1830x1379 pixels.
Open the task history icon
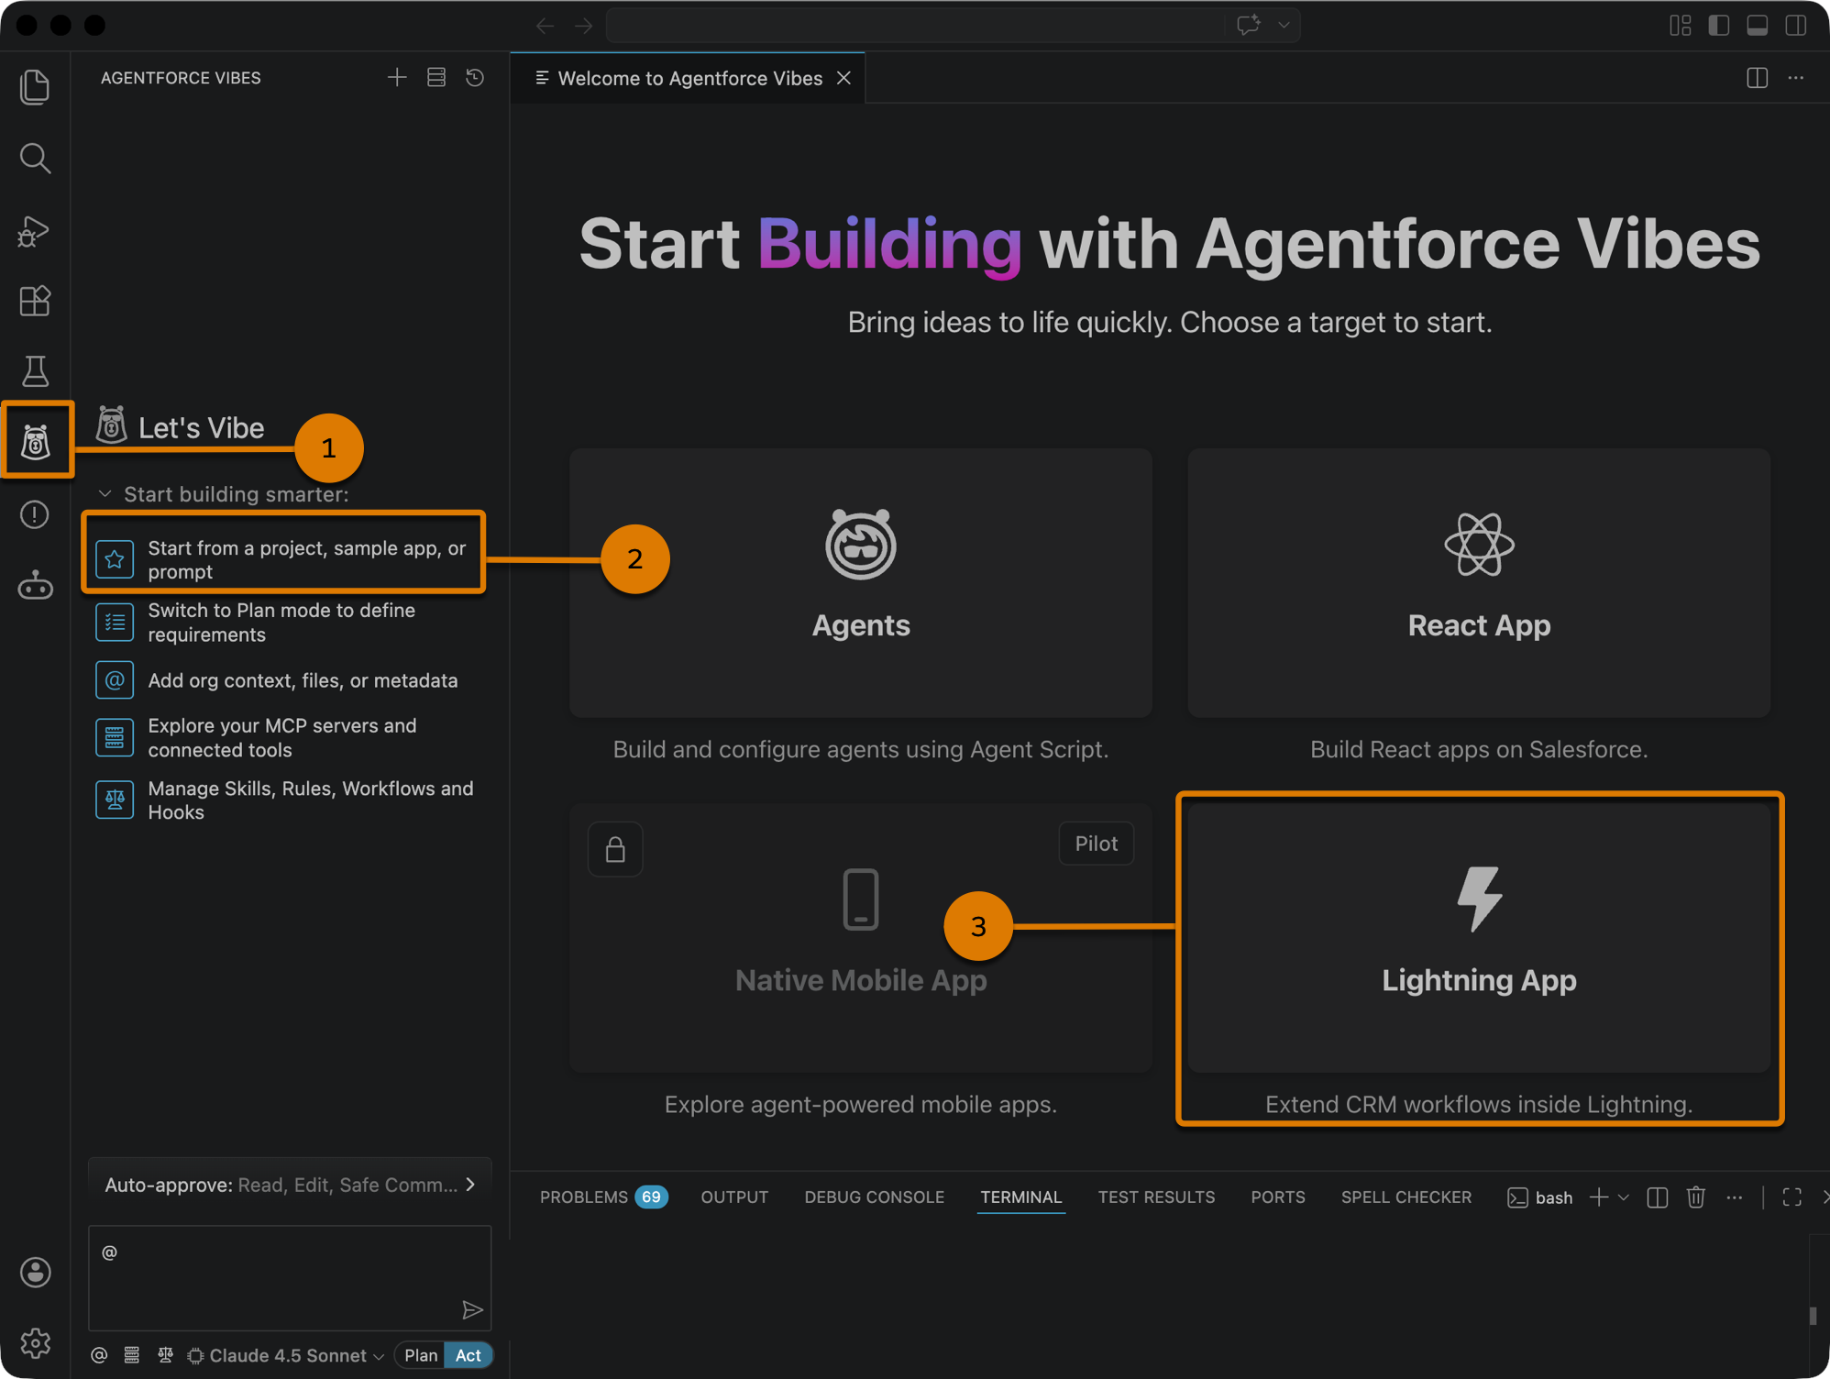tap(475, 78)
